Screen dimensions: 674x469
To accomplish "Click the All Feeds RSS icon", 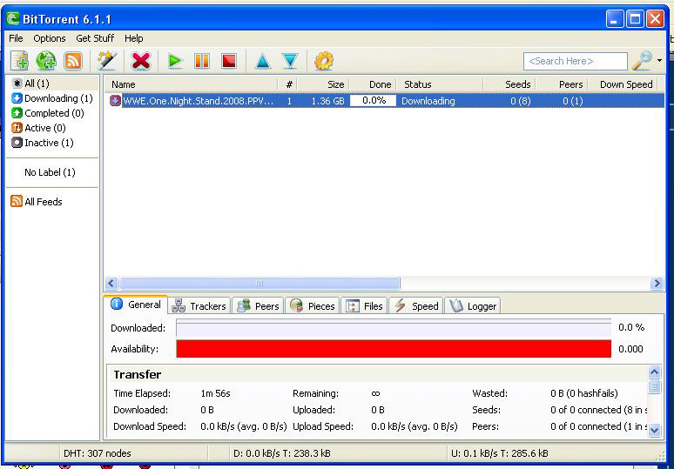I will 17,201.
